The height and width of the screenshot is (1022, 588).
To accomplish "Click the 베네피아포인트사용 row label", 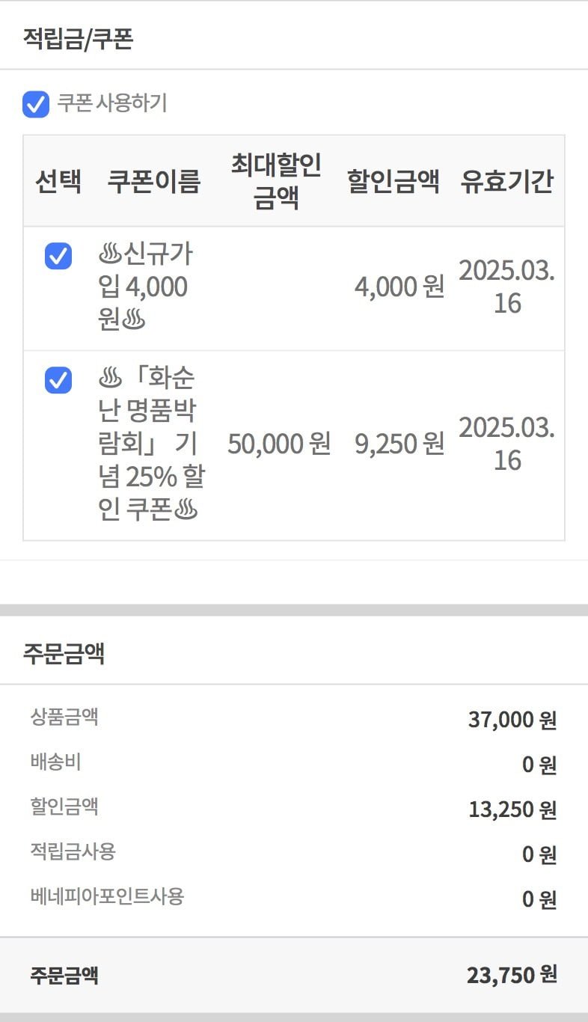I will point(107,896).
